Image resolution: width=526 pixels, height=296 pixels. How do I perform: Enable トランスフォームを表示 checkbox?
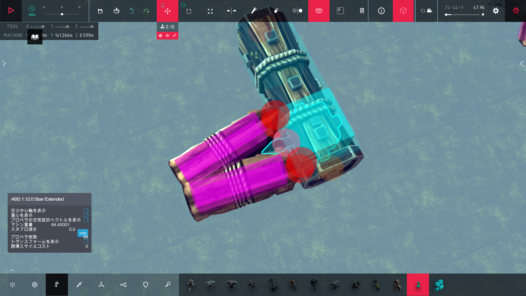coord(86,241)
